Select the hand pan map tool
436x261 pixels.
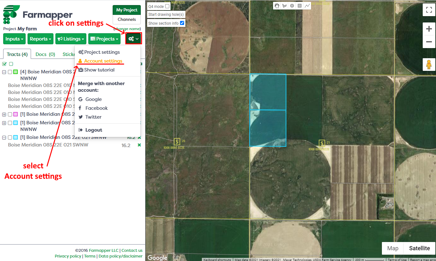[x=277, y=6]
